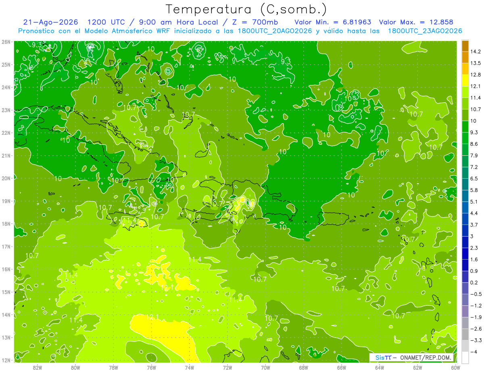Screen dimensions: 484x373
Task: Click the latitude axis label "14N"
Action: pyautogui.click(x=6, y=315)
